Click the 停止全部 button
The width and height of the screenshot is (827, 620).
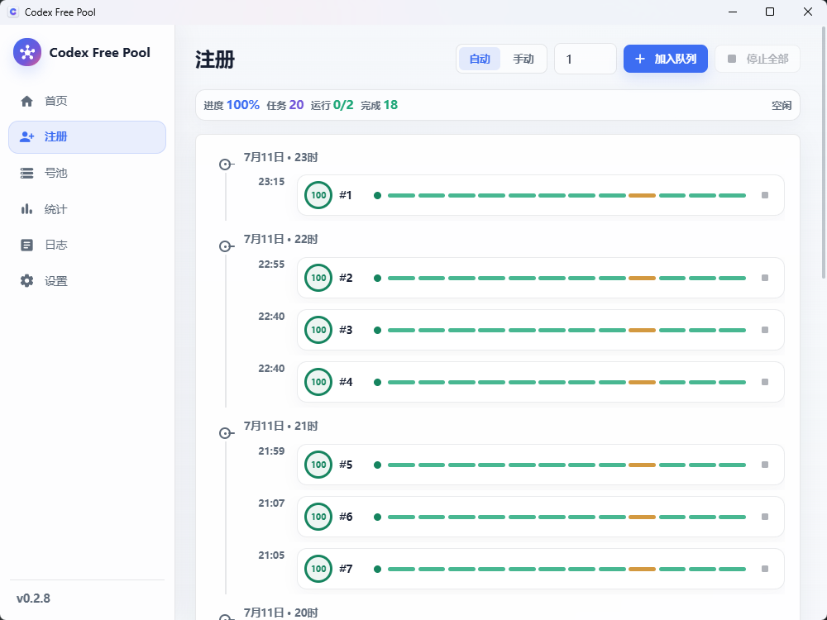[758, 59]
